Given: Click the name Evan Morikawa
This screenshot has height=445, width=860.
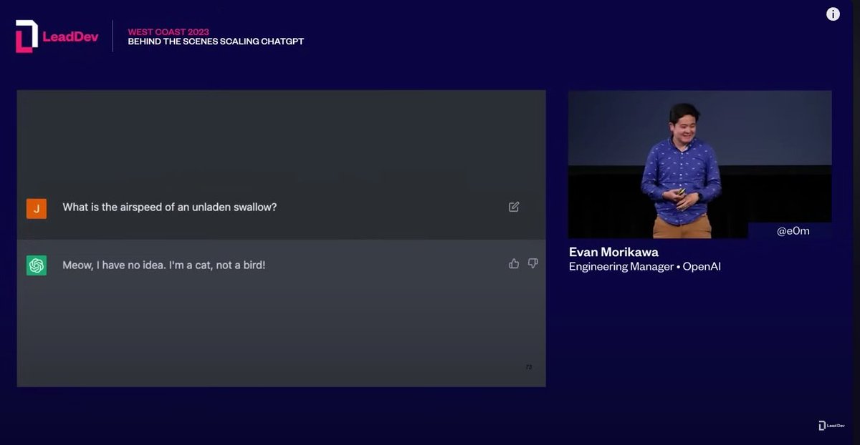Looking at the screenshot, I should click(x=613, y=252).
